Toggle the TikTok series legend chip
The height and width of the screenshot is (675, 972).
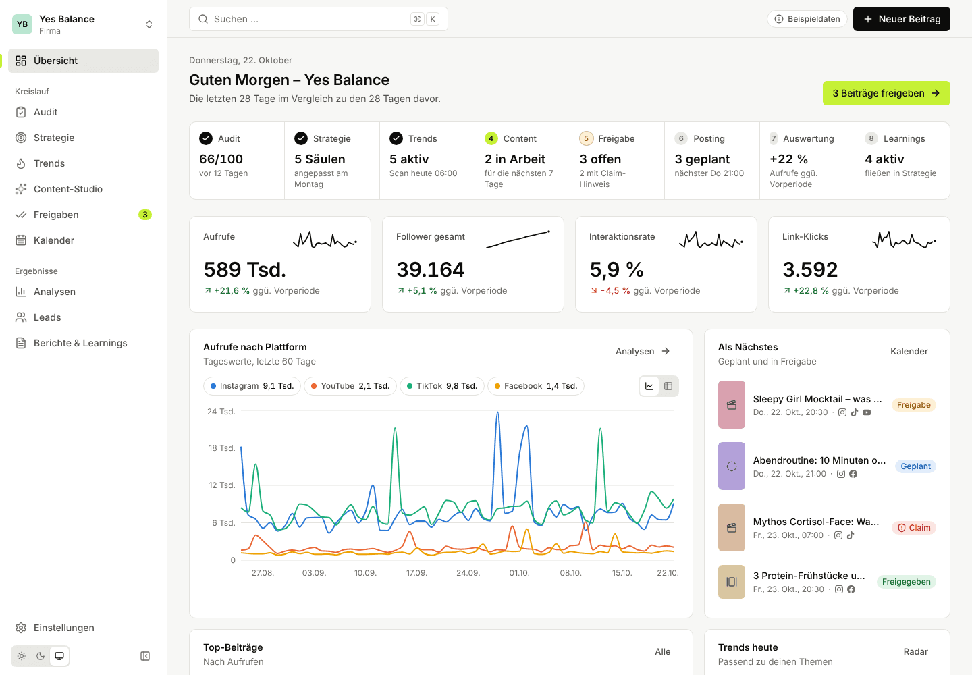[442, 386]
